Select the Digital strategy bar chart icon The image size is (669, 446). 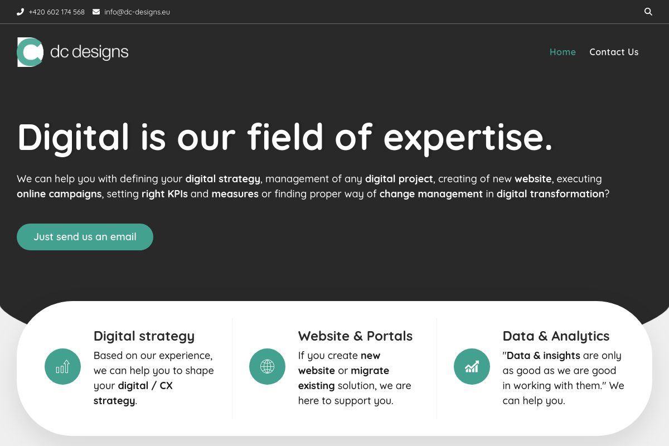coord(62,367)
